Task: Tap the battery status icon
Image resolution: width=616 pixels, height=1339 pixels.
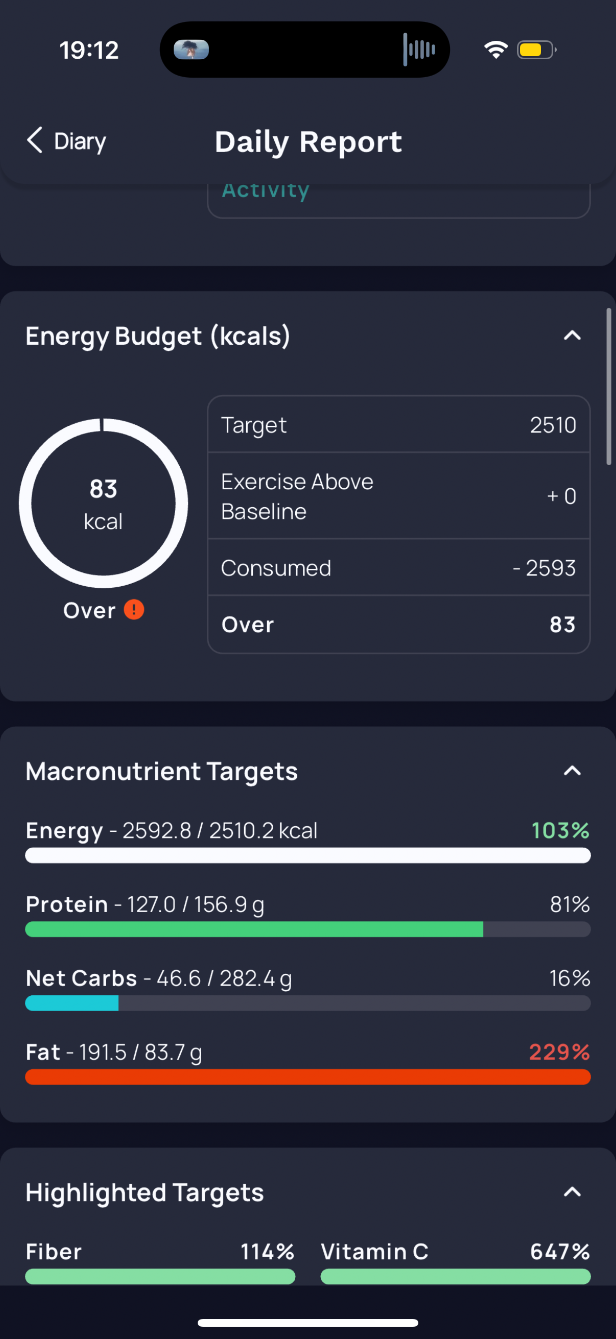Action: [536, 50]
